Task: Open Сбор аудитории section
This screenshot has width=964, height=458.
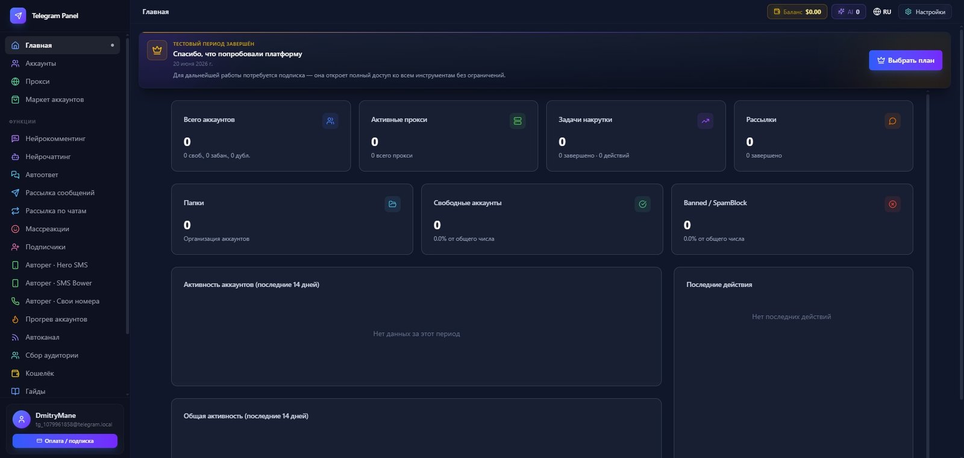Action: coord(63,355)
